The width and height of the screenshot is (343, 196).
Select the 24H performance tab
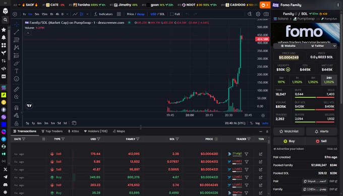point(329,80)
